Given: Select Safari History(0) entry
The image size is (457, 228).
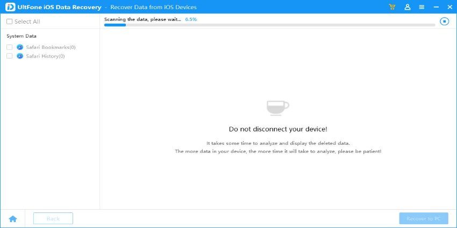Looking at the screenshot, I should [x=46, y=56].
